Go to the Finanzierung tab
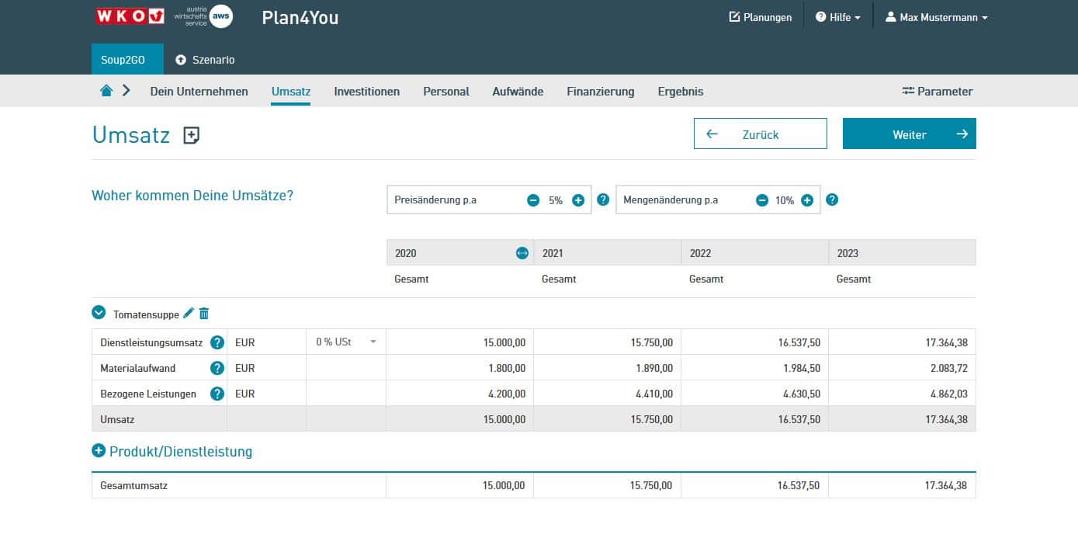This screenshot has height=545, width=1078. tap(600, 92)
